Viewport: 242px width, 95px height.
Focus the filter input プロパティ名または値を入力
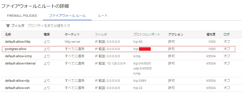coord(49,26)
